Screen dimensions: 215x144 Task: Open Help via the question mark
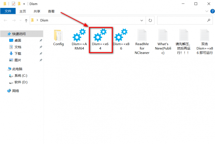pyautogui.click(x=213, y=11)
